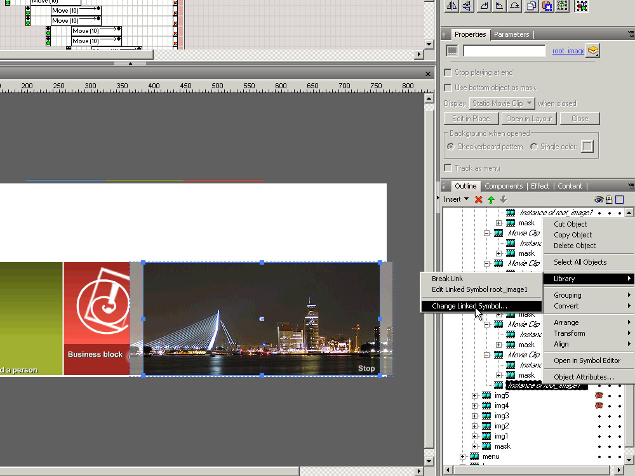The width and height of the screenshot is (635, 476).
Task: Click the green move up arrow
Action: (x=491, y=199)
